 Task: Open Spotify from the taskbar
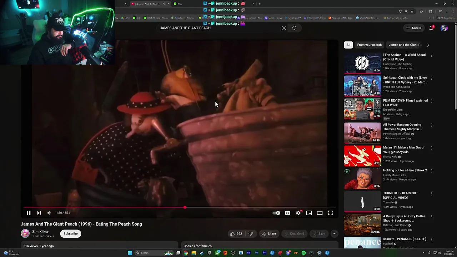(303, 253)
